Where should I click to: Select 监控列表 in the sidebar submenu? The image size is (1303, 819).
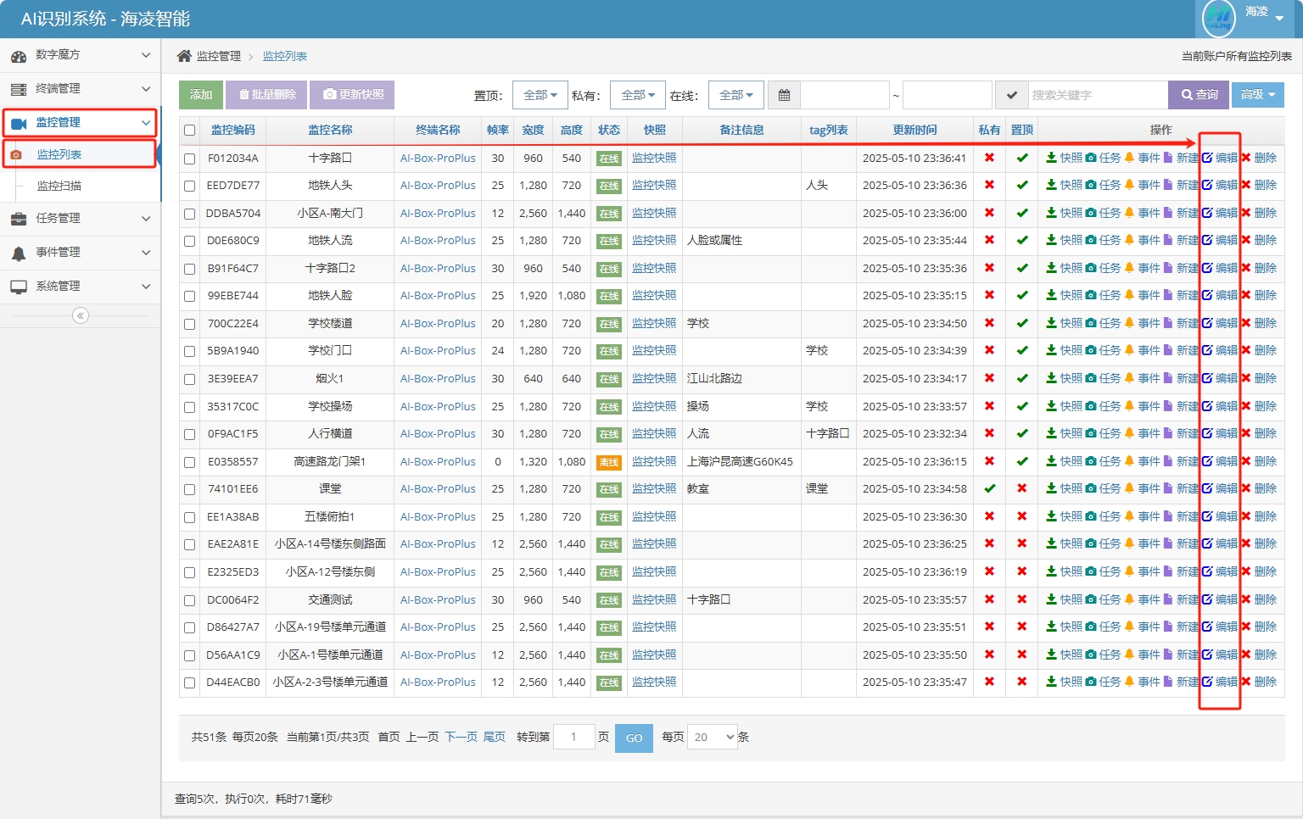[x=59, y=154]
